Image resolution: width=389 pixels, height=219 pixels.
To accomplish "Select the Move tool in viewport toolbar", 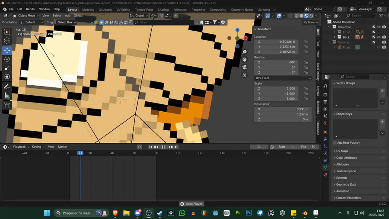I will (x=7, y=50).
